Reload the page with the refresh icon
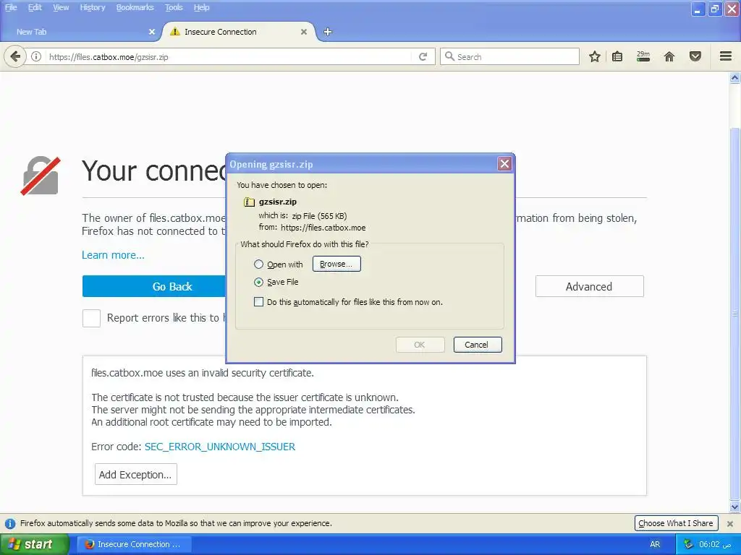Image resolution: width=741 pixels, height=555 pixels. pos(423,56)
